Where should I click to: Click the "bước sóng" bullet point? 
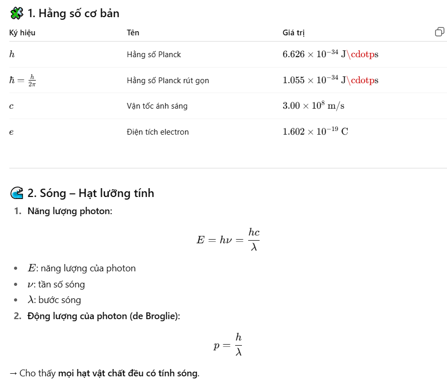click(x=59, y=300)
